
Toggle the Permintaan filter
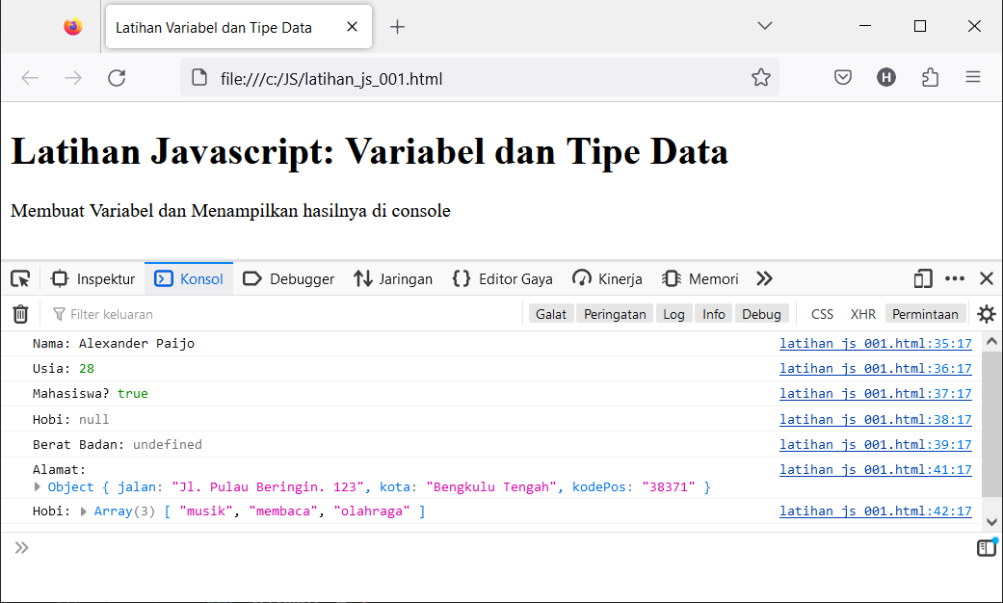[x=925, y=314]
